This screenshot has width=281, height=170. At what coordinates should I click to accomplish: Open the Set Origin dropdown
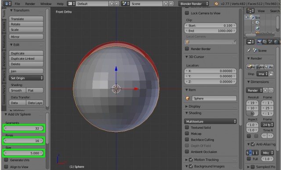coord(26,78)
